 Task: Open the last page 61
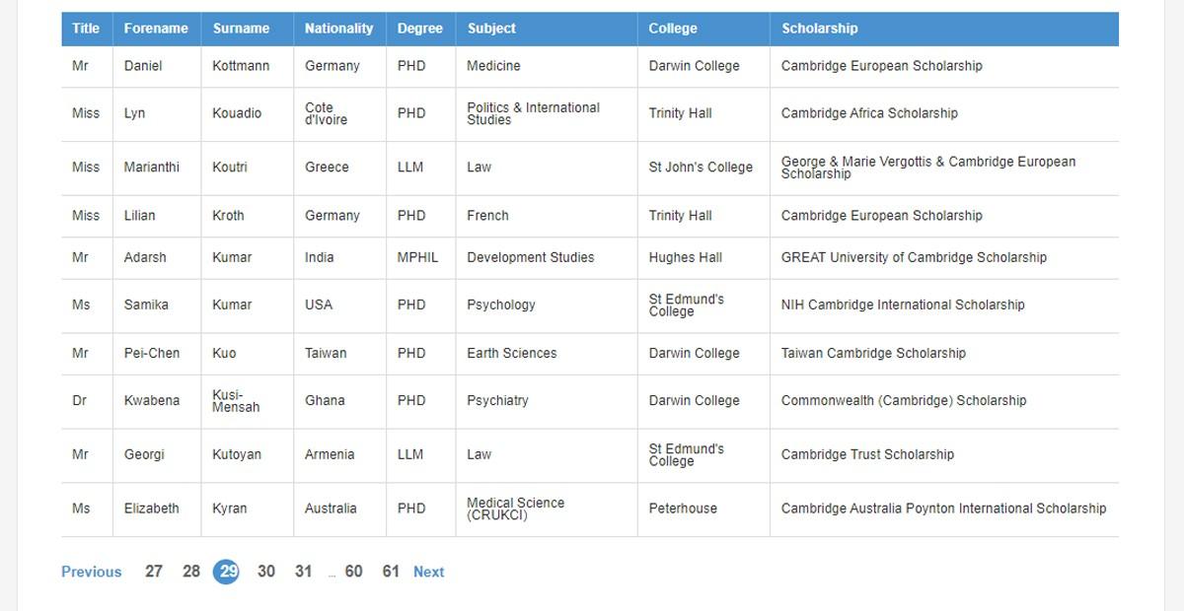[x=391, y=572]
